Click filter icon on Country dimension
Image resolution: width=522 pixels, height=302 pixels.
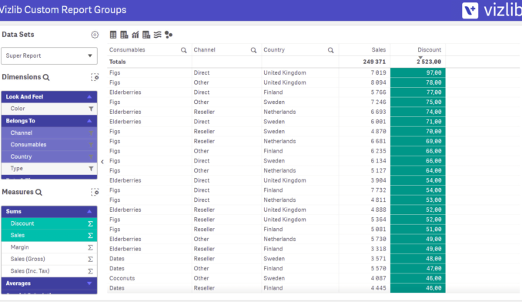[x=91, y=157]
